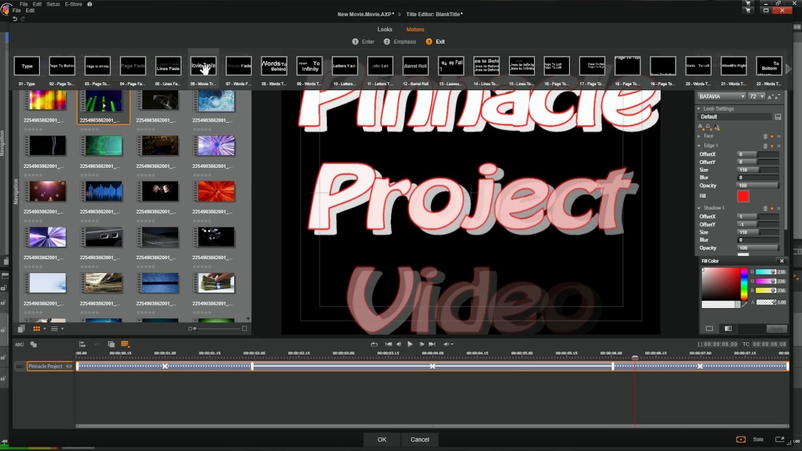Collapse the Look Settings section
Image resolution: width=802 pixels, height=451 pixels.
click(x=699, y=109)
